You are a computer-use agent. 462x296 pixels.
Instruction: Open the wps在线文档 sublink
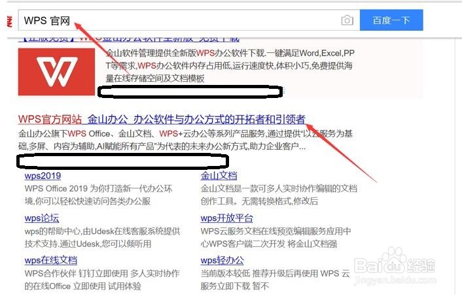[x=50, y=260]
